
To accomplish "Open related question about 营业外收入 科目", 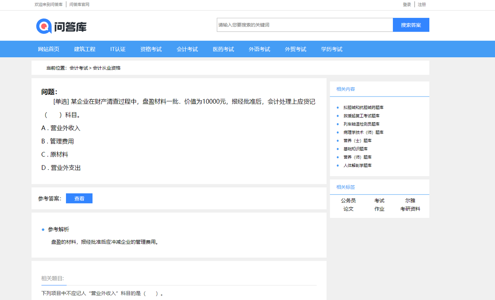I will click(102, 293).
